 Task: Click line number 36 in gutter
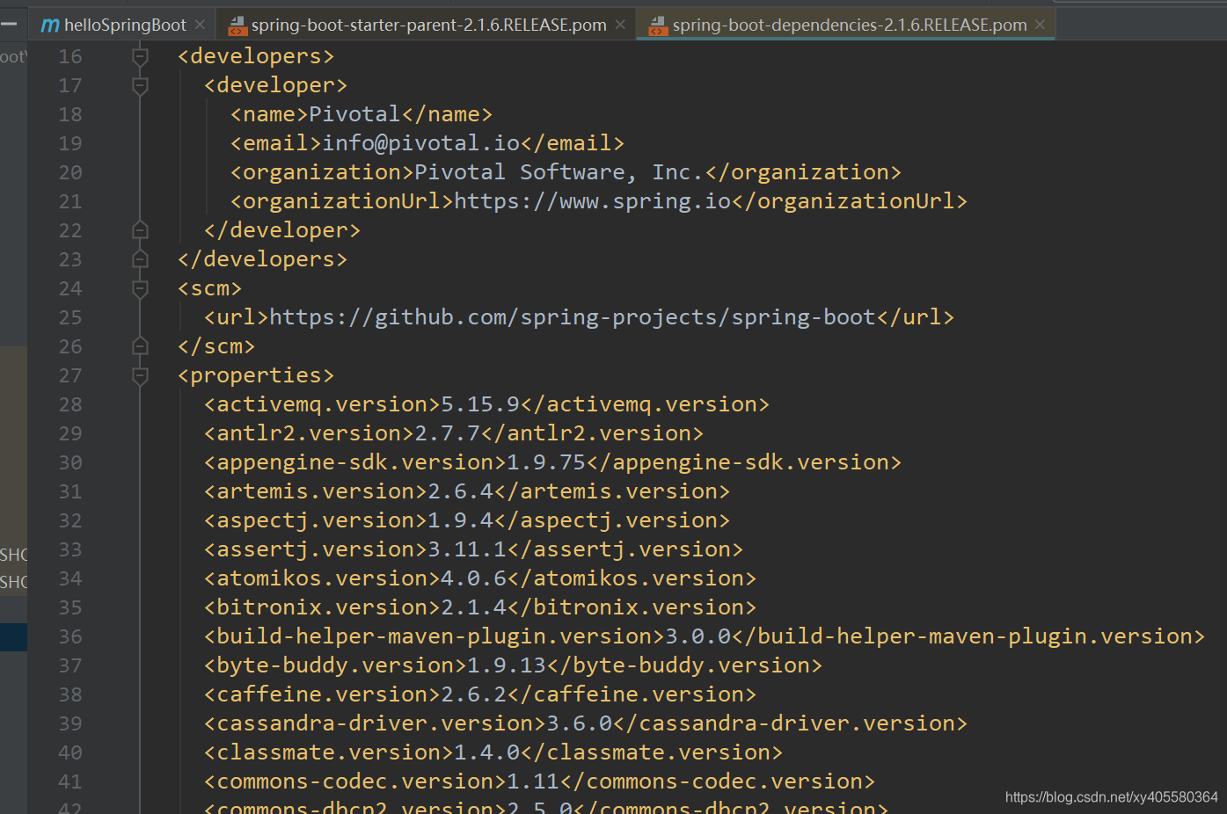[70, 636]
